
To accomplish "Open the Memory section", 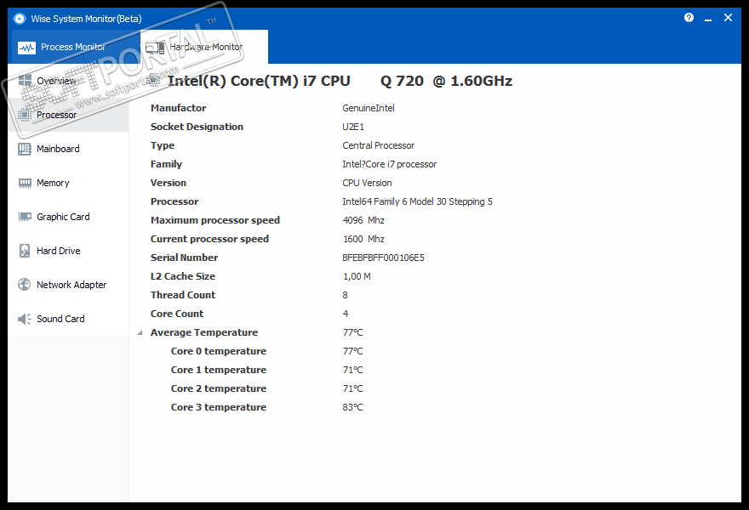I will [68, 183].
